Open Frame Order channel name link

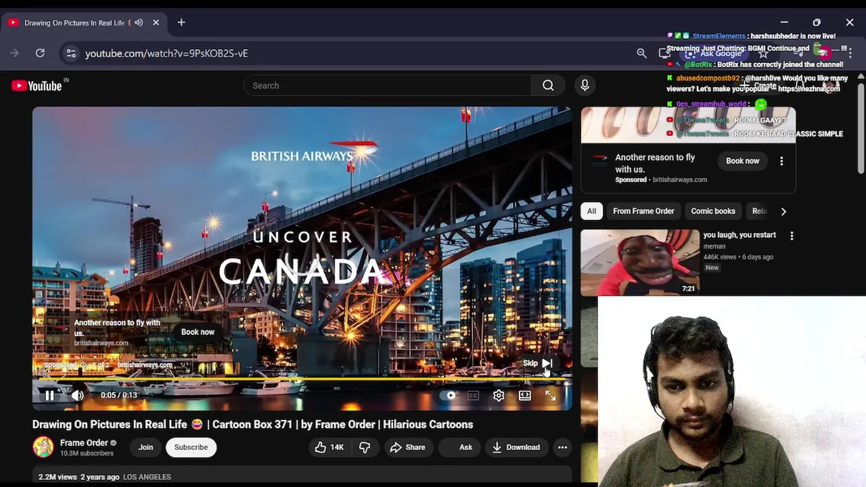click(84, 443)
